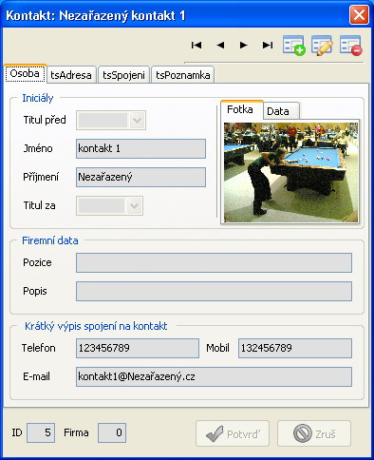Screen dimensions: 374x460
Task: Click the Potvrď confirm button
Action: tap(233, 433)
